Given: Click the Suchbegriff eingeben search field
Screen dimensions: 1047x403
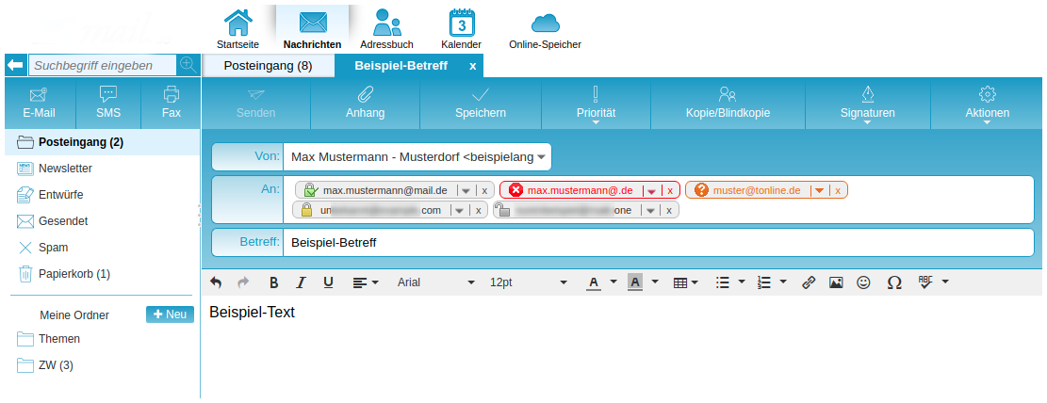Looking at the screenshot, I should [x=103, y=65].
